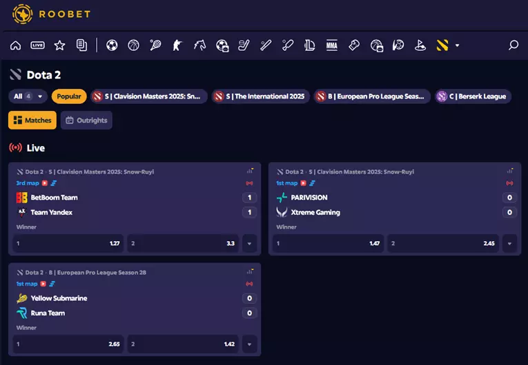Select the table tennis paddle icon

click(x=288, y=45)
